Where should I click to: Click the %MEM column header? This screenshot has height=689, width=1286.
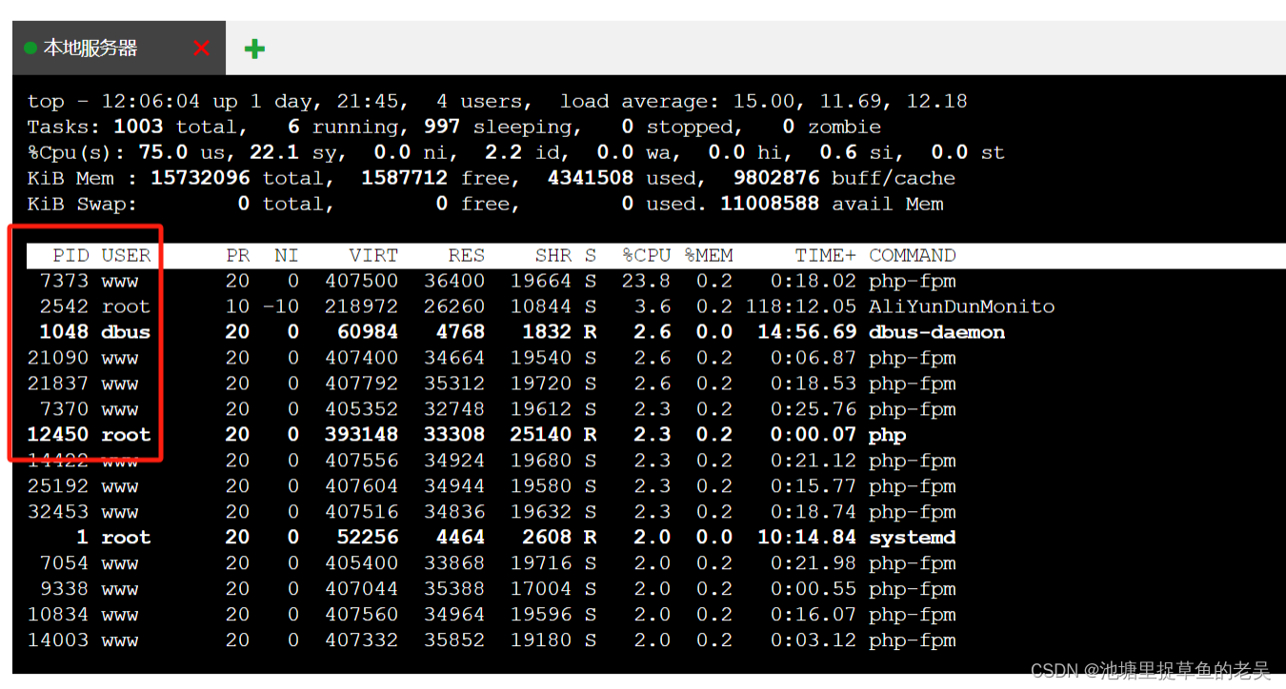(709, 254)
